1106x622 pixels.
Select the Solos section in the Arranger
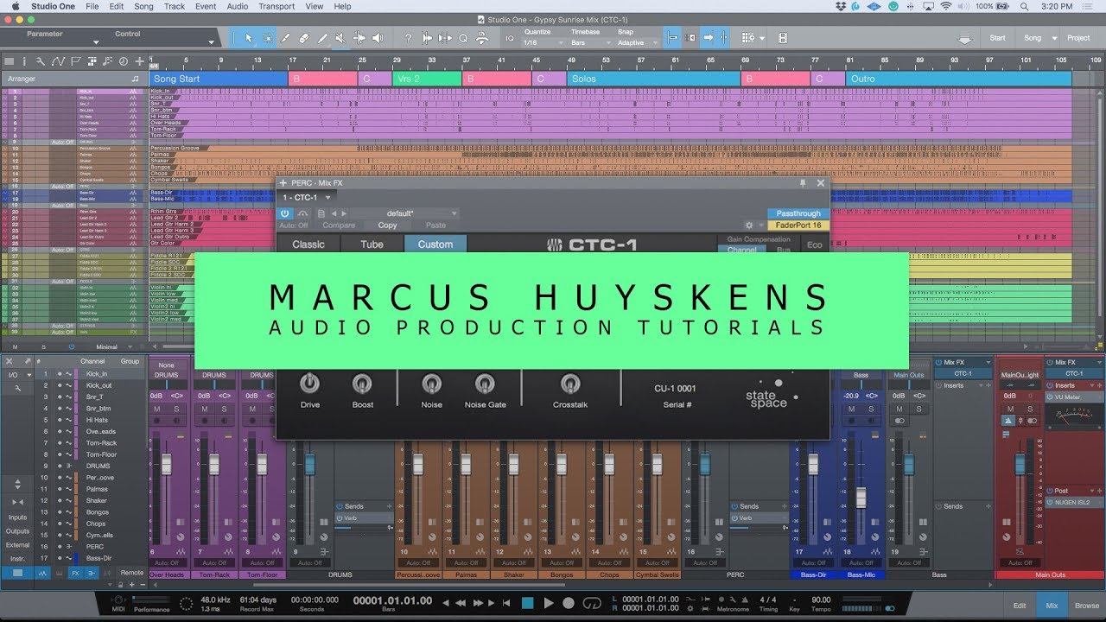(653, 79)
